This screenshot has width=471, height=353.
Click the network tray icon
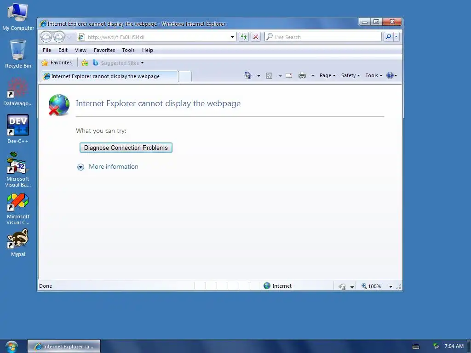[x=436, y=347]
